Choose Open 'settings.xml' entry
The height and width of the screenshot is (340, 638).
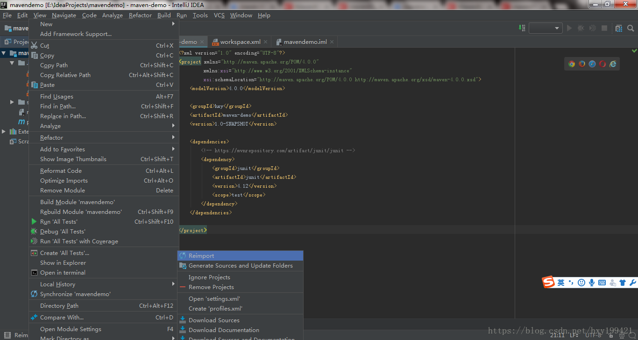coord(241,299)
